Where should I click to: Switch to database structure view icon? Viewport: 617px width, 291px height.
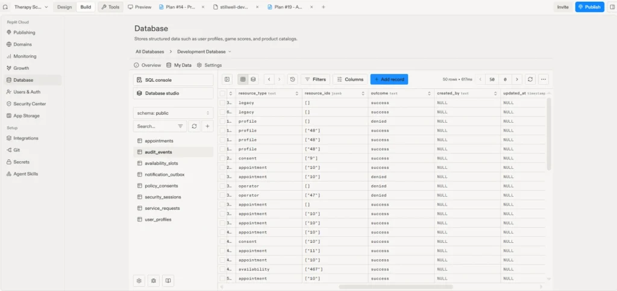point(253,79)
